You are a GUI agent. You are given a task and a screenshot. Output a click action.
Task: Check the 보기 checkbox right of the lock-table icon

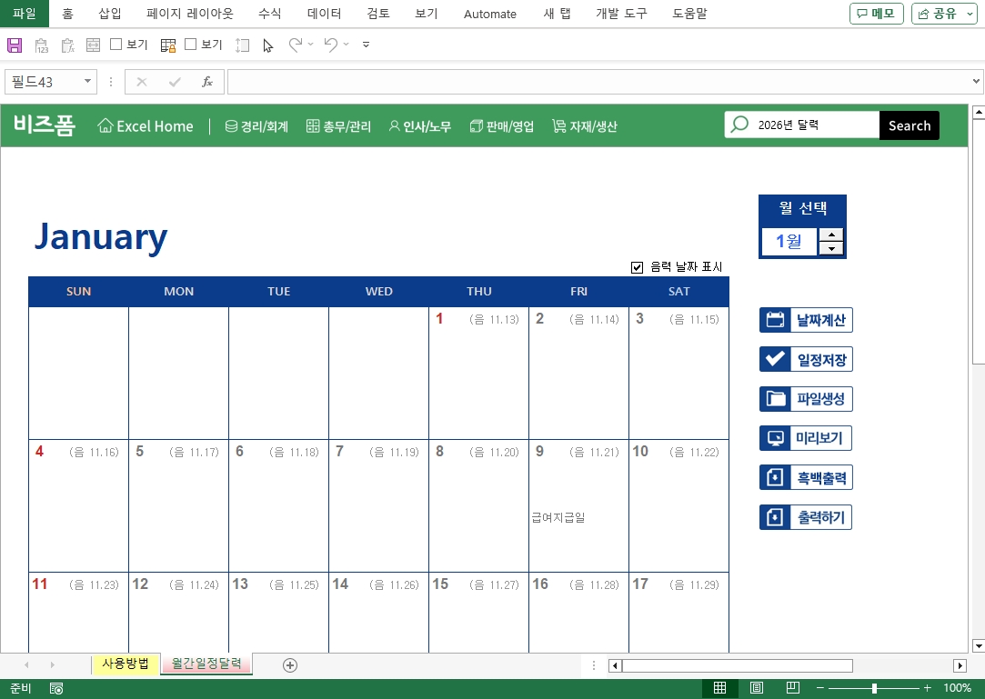pyautogui.click(x=191, y=45)
